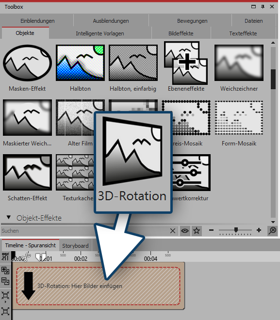Switch to the Bewegungen tab
The height and width of the screenshot is (320, 280).
(x=192, y=21)
